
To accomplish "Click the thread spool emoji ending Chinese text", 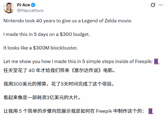I will point(151,111).
